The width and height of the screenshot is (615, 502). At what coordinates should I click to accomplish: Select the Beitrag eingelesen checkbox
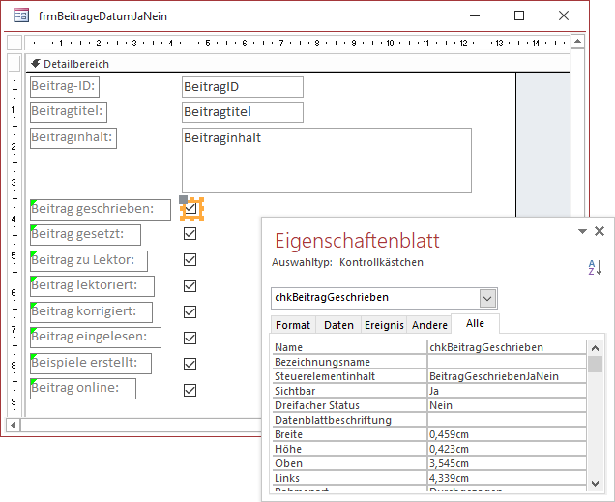point(190,339)
